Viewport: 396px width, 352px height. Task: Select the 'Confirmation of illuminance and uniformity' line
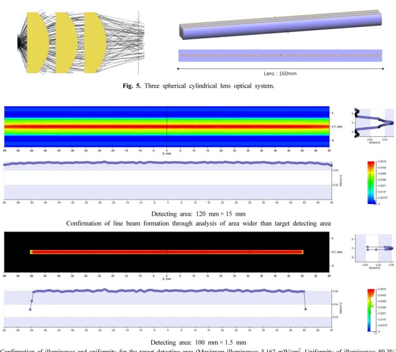tap(198, 350)
